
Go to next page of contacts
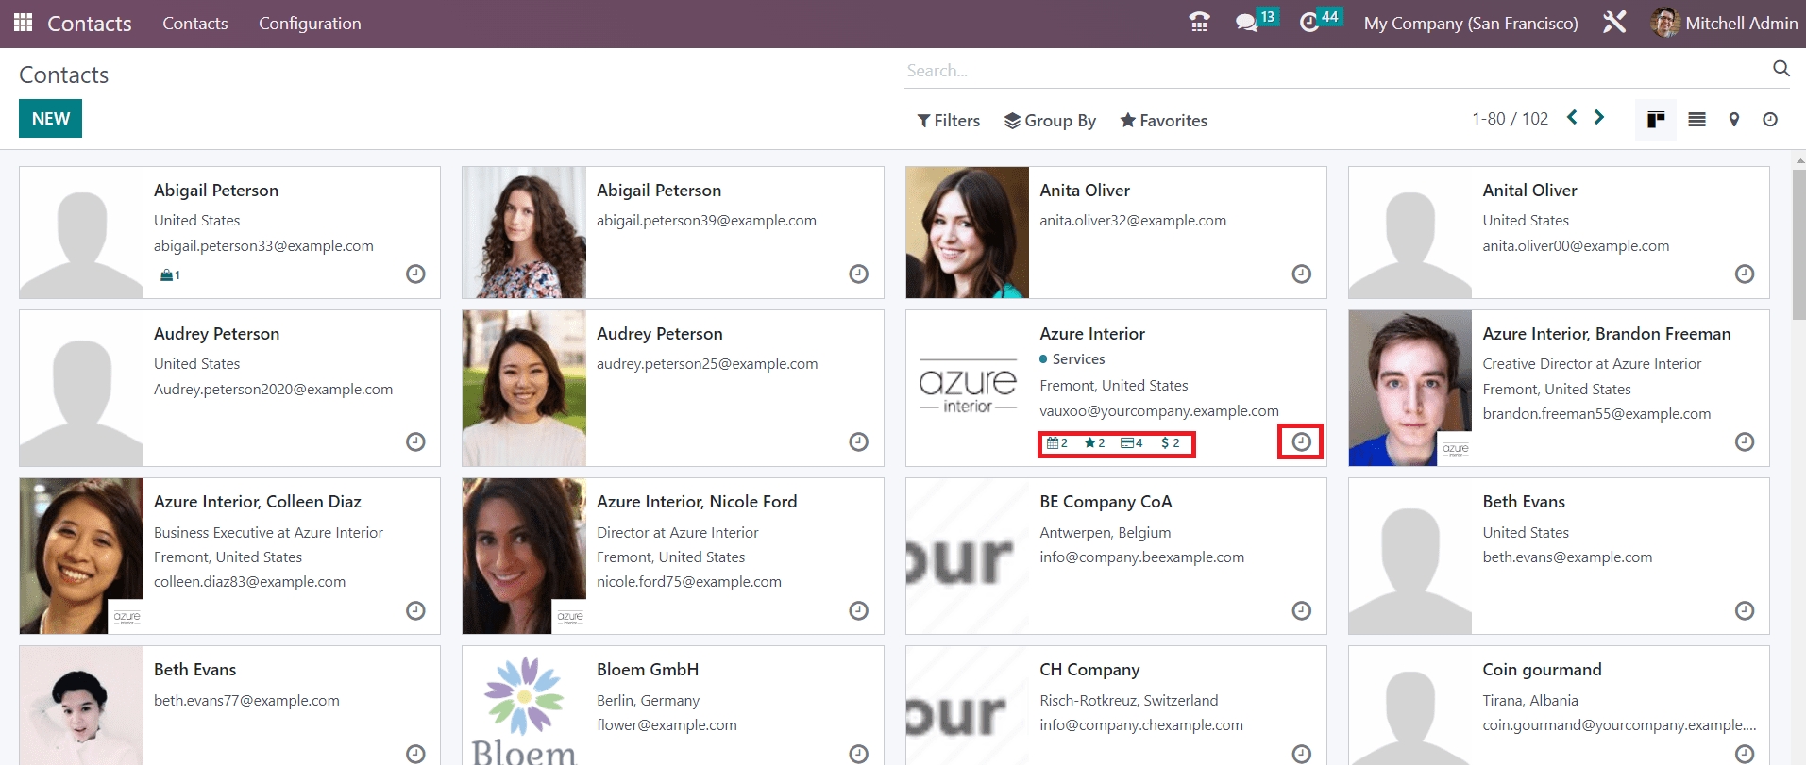click(x=1599, y=118)
